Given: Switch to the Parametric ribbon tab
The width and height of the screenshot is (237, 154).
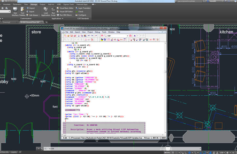Looking at the screenshot, I should 17,4.
